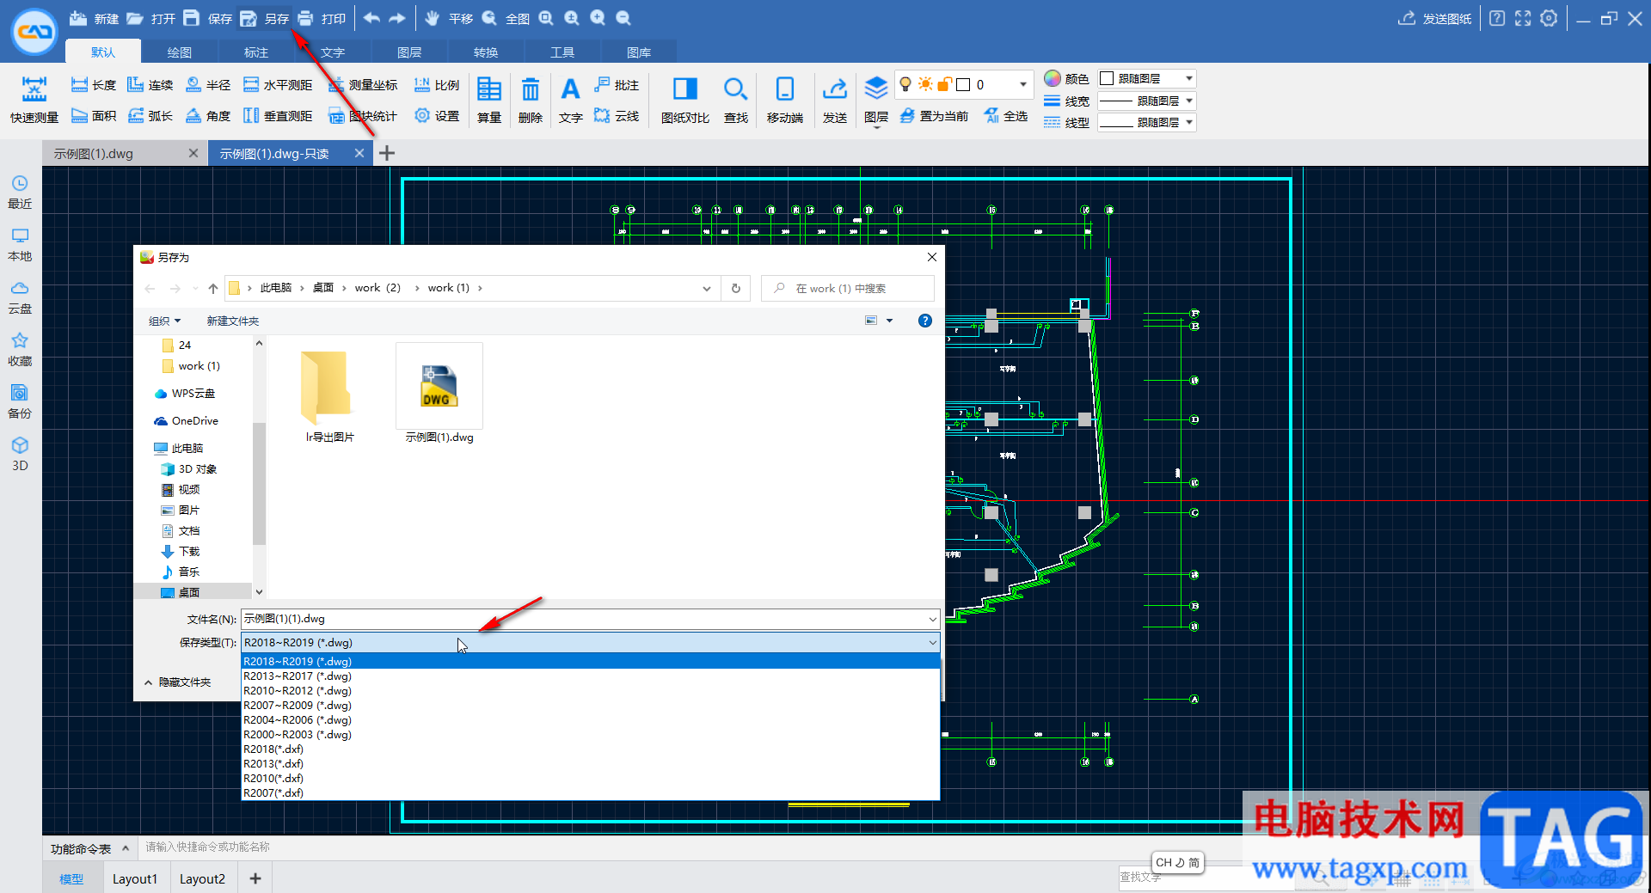Open the 组织 organize menu in dialog
Image resolution: width=1651 pixels, height=893 pixels.
coord(164,321)
